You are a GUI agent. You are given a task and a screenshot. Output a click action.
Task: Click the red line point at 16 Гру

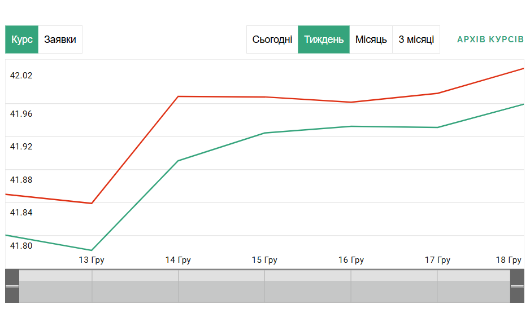click(x=351, y=102)
